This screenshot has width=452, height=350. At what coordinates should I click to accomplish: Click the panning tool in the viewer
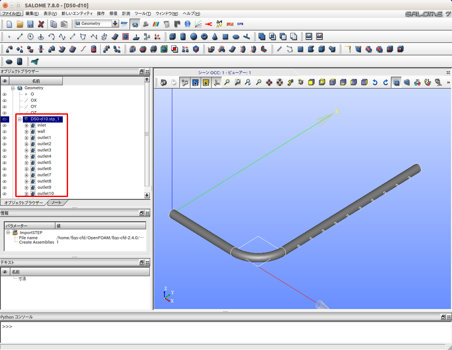[x=269, y=82]
